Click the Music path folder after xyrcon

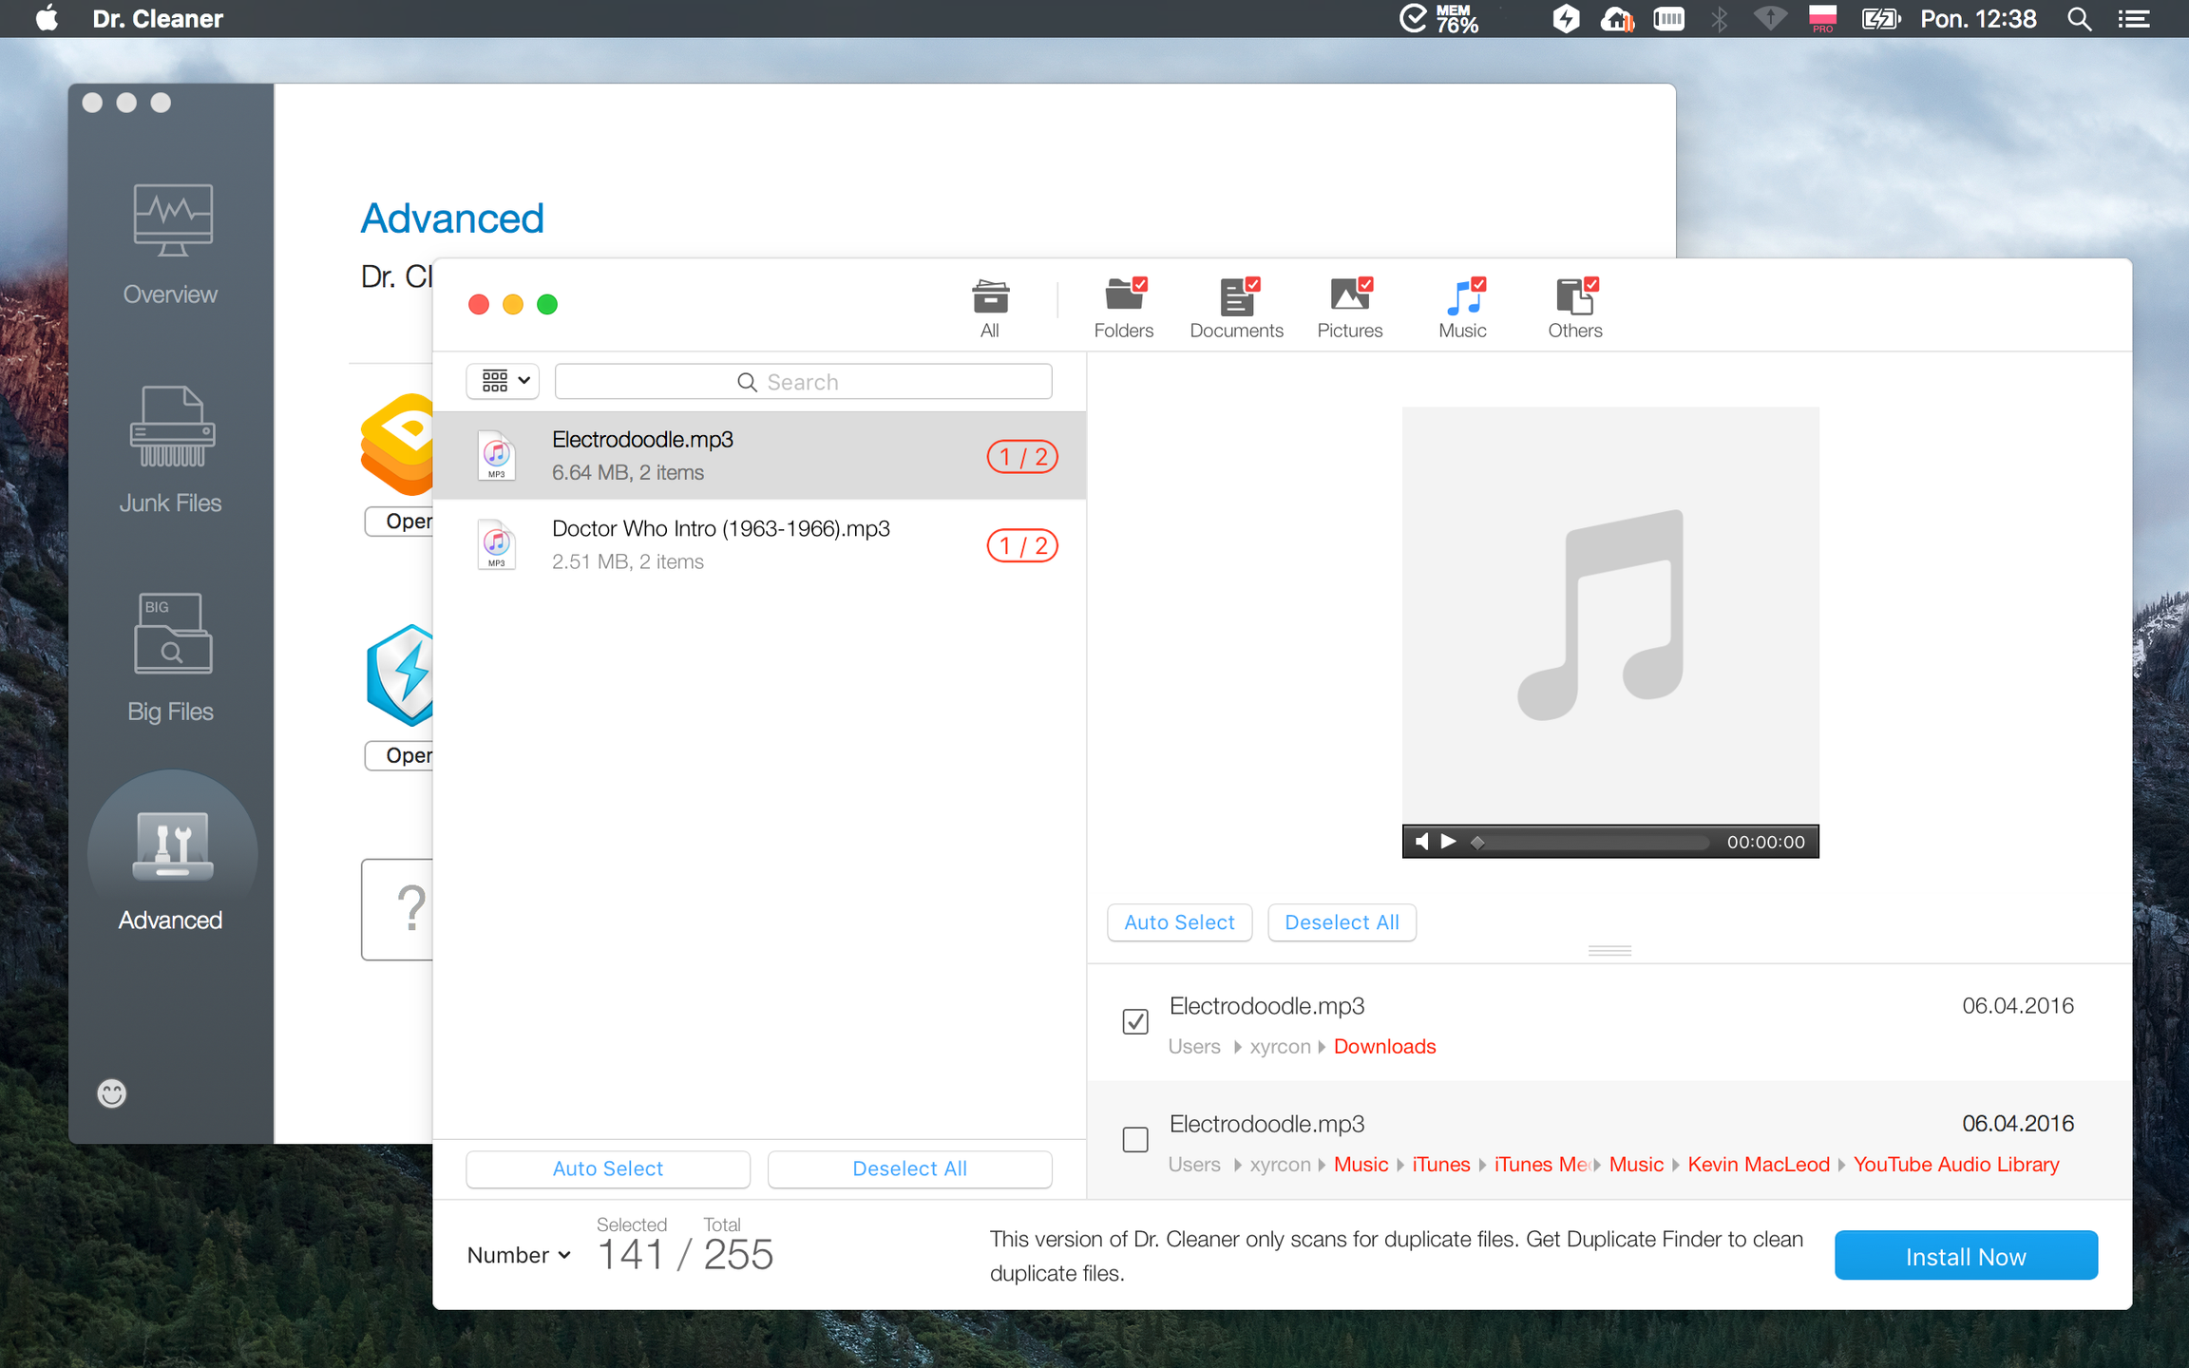click(x=1361, y=1164)
